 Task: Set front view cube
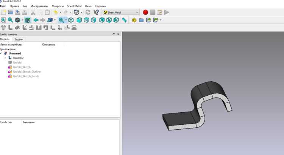(80, 20)
